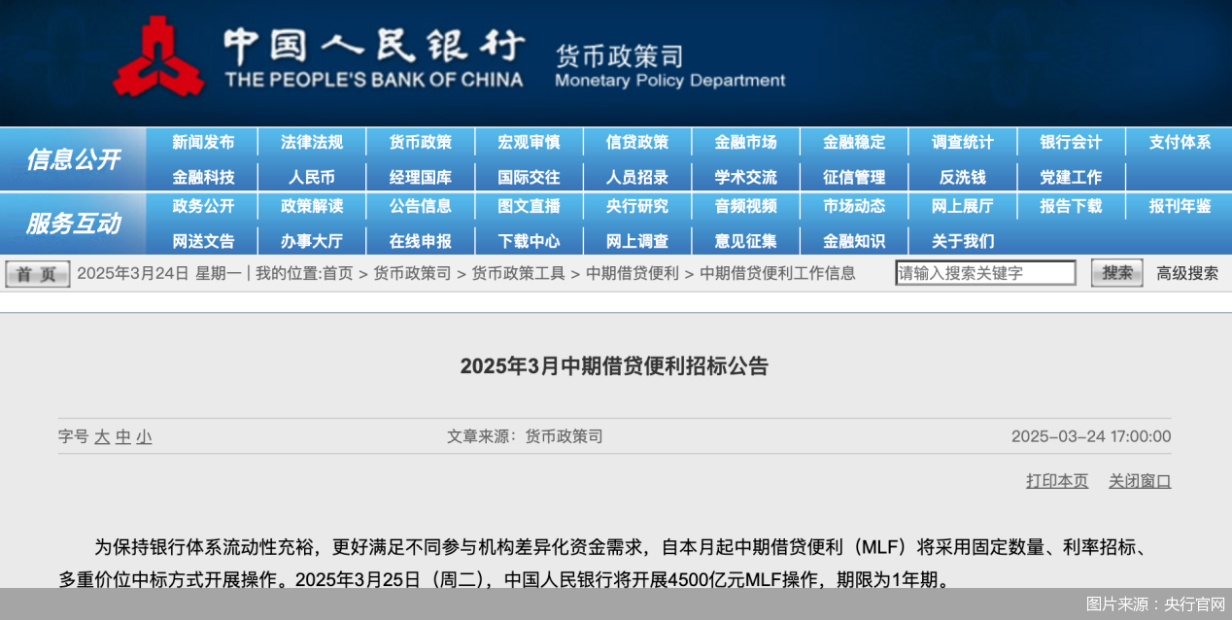
Task: Open 反洗钱 navigation item
Action: pyautogui.click(x=963, y=177)
